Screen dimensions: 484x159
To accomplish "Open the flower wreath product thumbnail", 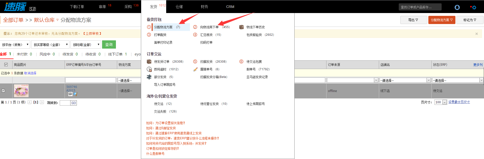I will tap(21, 91).
